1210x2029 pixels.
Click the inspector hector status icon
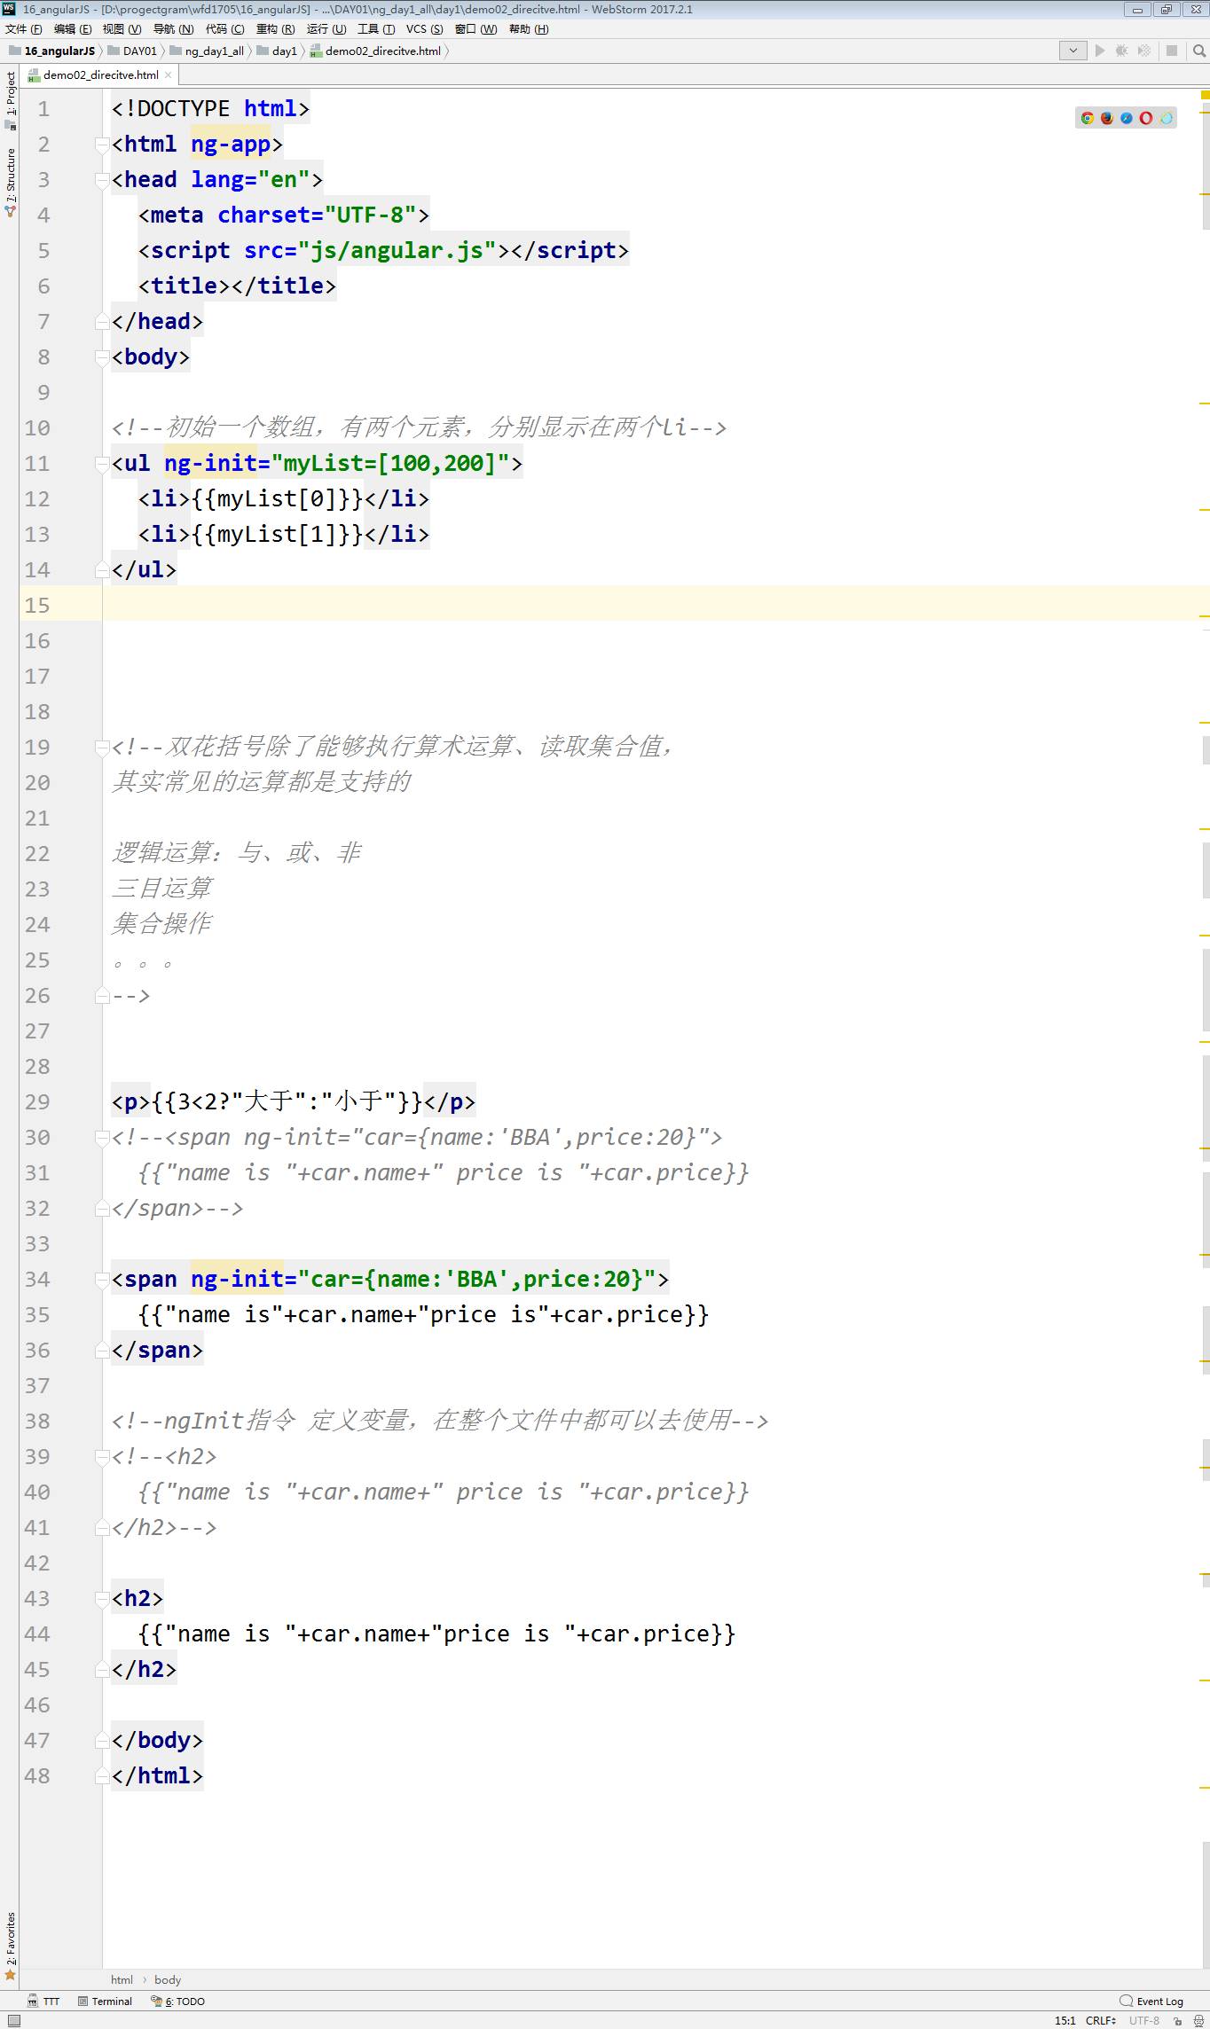(1198, 2021)
